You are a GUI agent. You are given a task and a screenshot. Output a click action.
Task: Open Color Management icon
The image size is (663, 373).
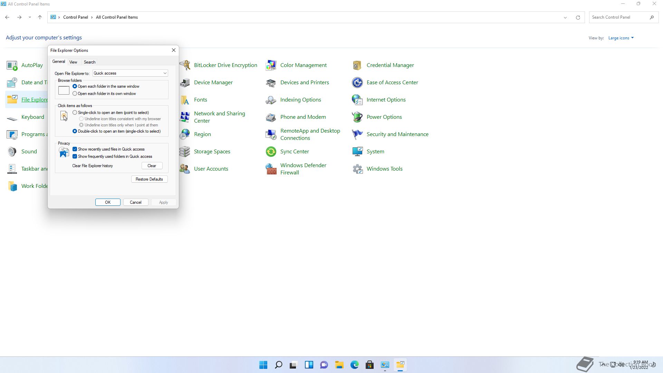click(271, 65)
